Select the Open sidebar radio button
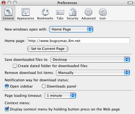This screenshot has height=114, width=135. 7,86
